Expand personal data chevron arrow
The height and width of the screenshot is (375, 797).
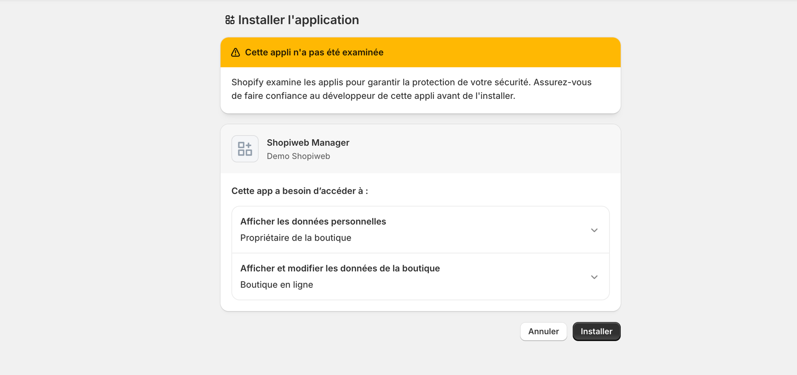pos(594,230)
